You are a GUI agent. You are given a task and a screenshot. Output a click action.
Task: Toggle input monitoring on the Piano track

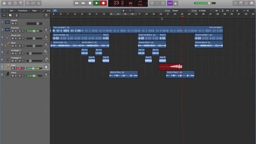pos(23,76)
